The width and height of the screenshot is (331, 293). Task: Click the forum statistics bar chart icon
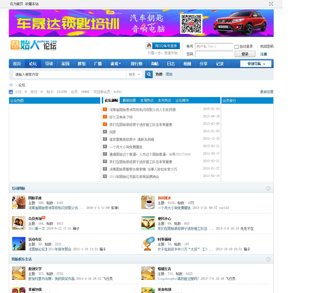11,92
